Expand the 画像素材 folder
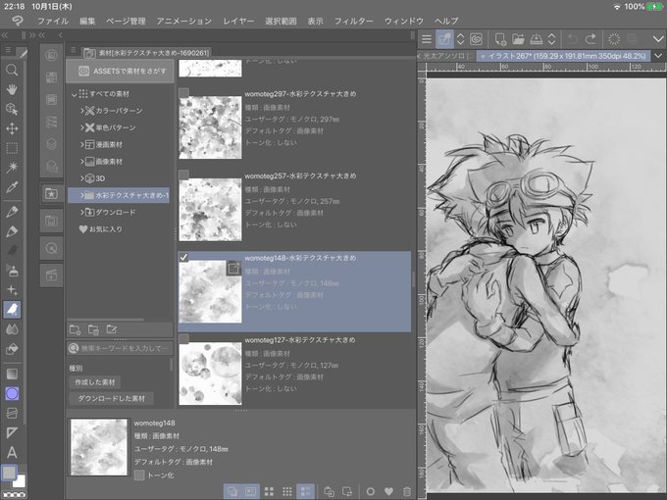667x500 pixels. pyautogui.click(x=81, y=162)
